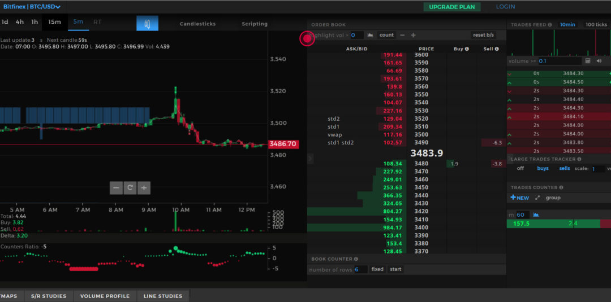Click the highlight vol input field
Screen dimensions: 611x302
click(356, 35)
